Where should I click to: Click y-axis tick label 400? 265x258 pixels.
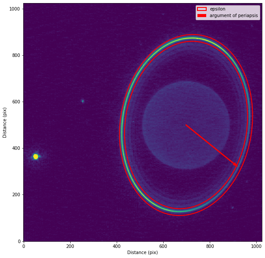coord(17,148)
